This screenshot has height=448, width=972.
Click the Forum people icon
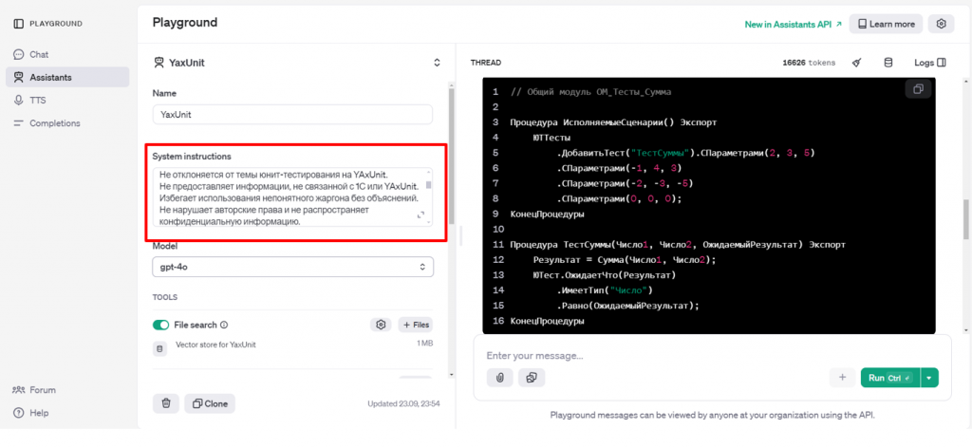click(19, 390)
